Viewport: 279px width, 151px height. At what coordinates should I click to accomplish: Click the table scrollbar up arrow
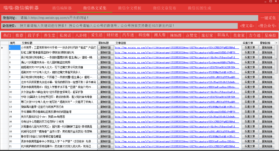[276, 43]
